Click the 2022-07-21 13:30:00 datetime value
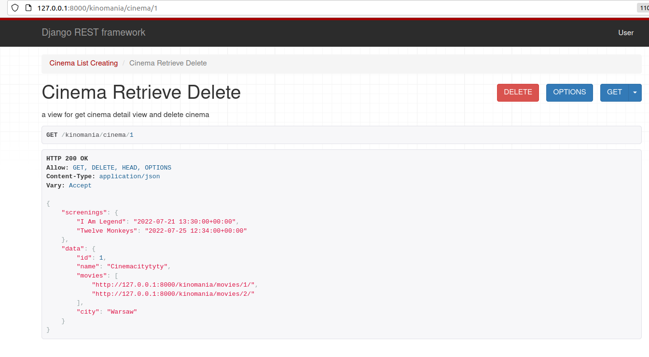The height and width of the screenshot is (357, 649). point(184,222)
